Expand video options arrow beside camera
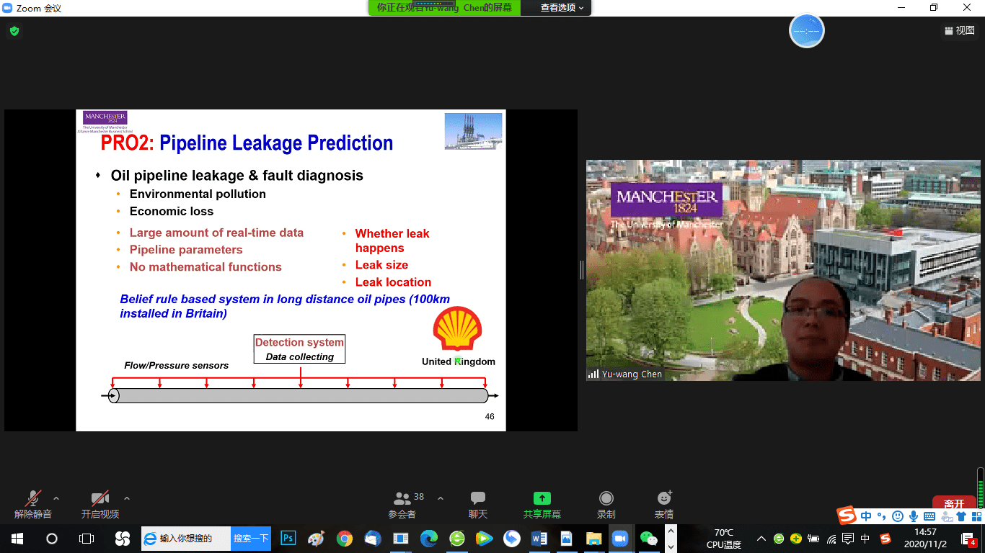Screen dimensions: 985x553 pos(127,498)
